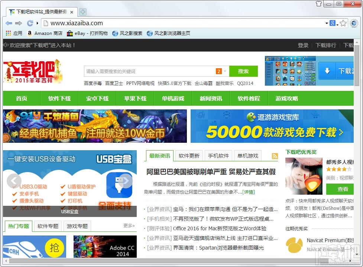Screen dimensions: 363x267
Task: Open the Adobe CC 2014 topic thumbnail
Action: point(105,247)
